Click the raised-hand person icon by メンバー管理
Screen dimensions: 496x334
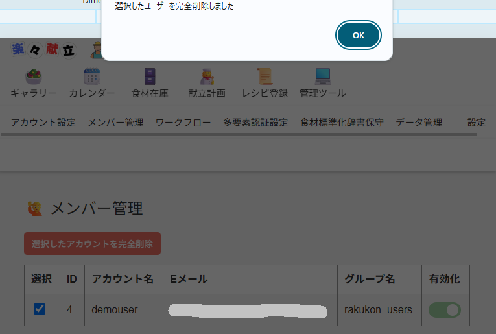coord(35,209)
